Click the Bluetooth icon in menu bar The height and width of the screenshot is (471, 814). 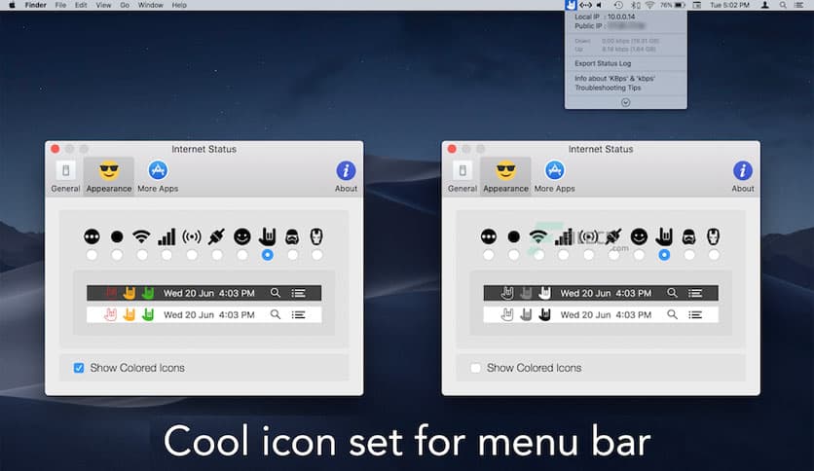(636, 5)
